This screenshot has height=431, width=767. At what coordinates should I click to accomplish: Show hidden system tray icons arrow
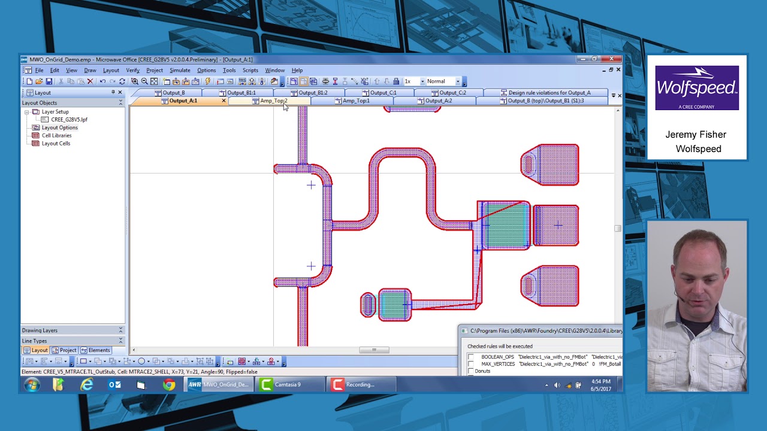click(x=546, y=385)
